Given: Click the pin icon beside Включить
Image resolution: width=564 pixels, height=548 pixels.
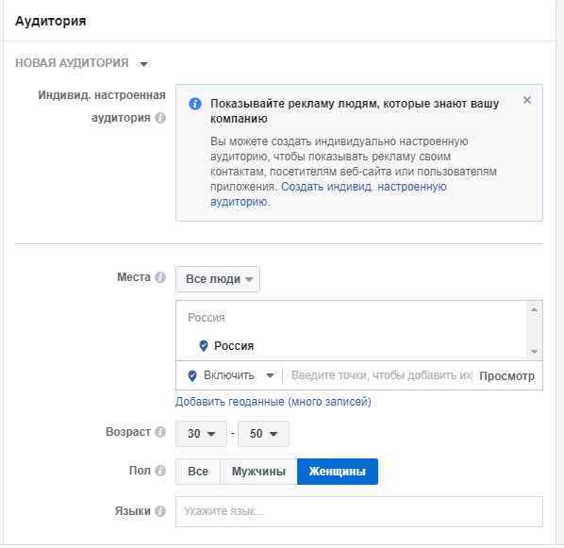Looking at the screenshot, I should click(x=192, y=376).
